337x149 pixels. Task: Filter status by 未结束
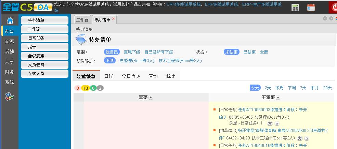point(232,52)
